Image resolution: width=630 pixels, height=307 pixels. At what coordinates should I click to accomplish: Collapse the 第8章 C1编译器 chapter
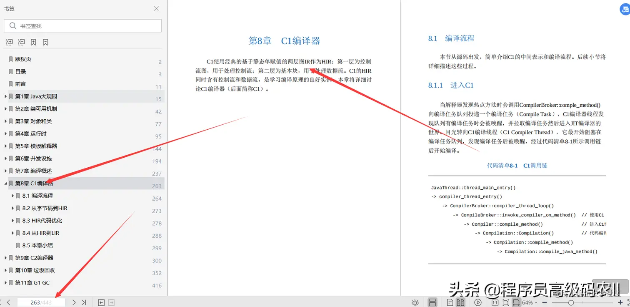click(5, 183)
